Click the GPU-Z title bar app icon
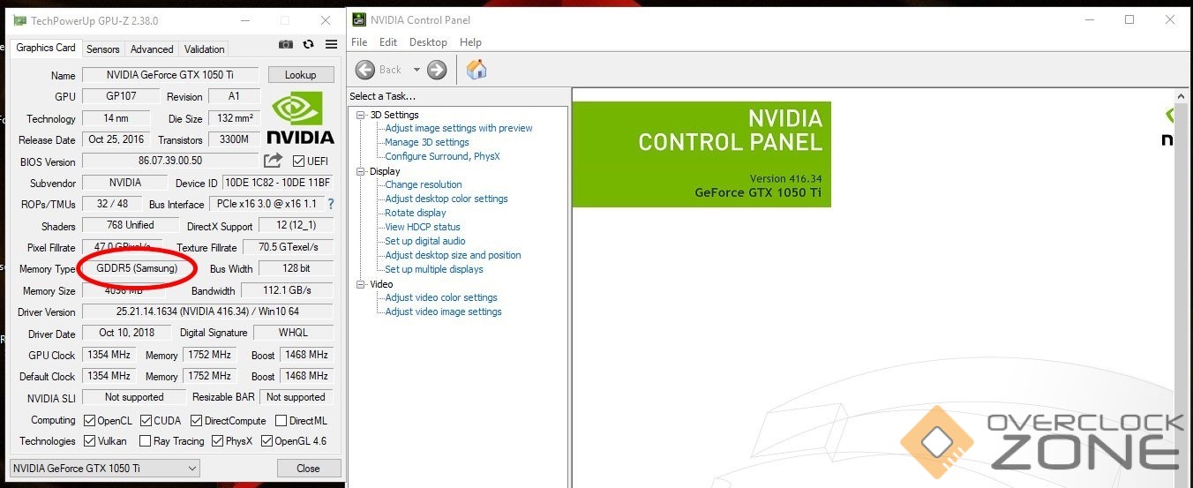Image resolution: width=1193 pixels, height=488 pixels. click(19, 20)
